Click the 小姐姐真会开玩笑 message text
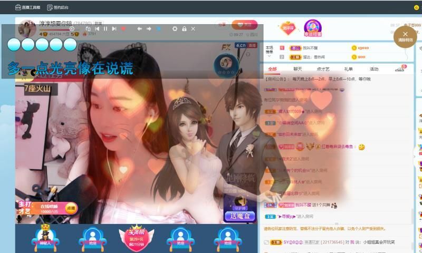 (379, 242)
